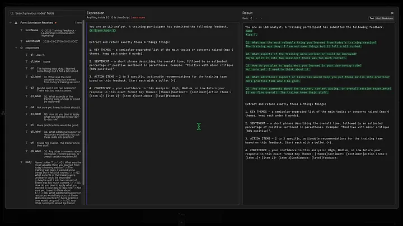The height and width of the screenshot is (226, 403).
Task: Click the {{ $json.body }} expression token
Action: click(x=102, y=31)
